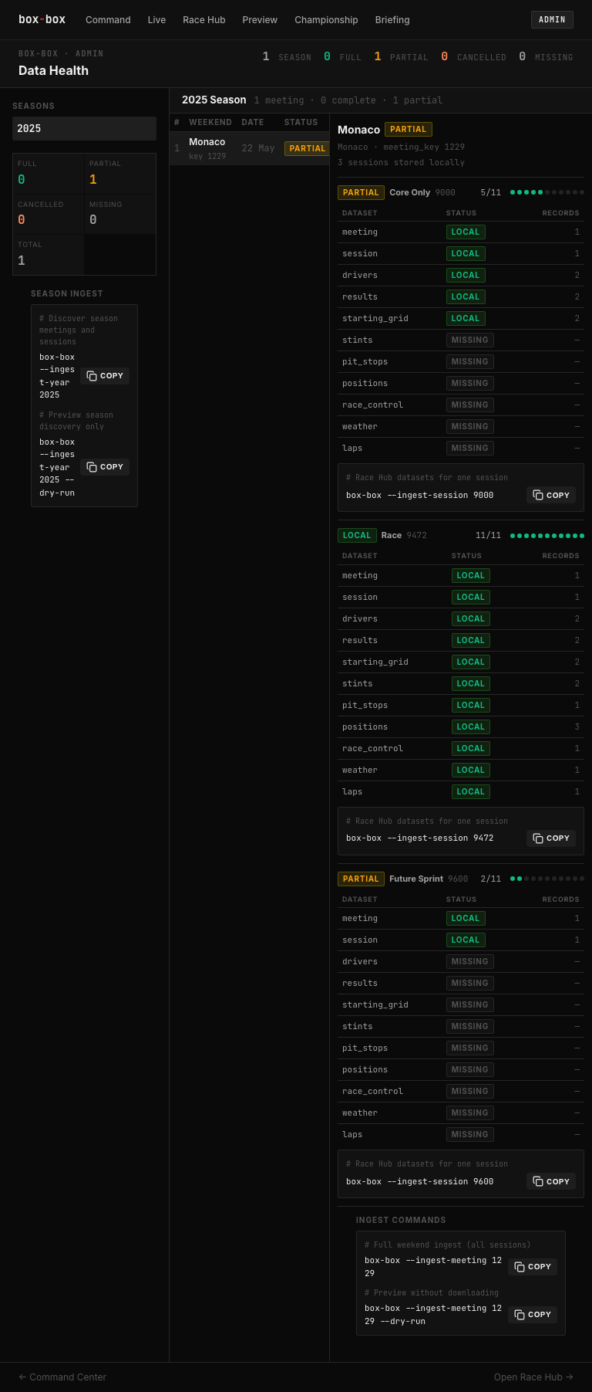Image resolution: width=592 pixels, height=1392 pixels.
Task: Click 'box-box --ingest-session 9472' command text
Action: click(420, 838)
